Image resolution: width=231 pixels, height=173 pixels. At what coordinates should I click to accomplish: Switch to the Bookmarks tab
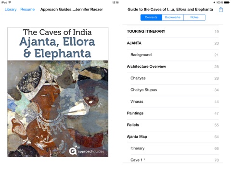coord(173,17)
